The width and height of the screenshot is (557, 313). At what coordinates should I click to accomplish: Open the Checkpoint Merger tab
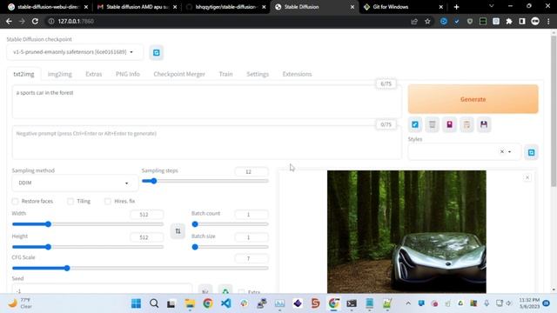(x=179, y=74)
